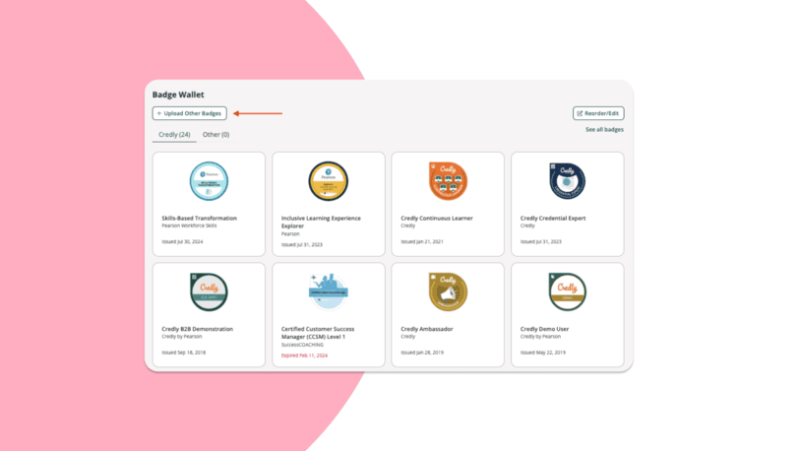Click the Issued Sep 18, 2018 date
Screen dimensions: 802x451
[184, 353]
